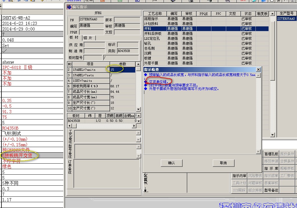Select the 成品尺寸长(mm) parameter row
Image resolution: width=297 pixels, height=208 pixels.
click(101, 92)
